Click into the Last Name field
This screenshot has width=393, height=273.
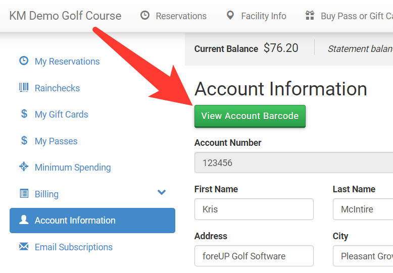363,209
